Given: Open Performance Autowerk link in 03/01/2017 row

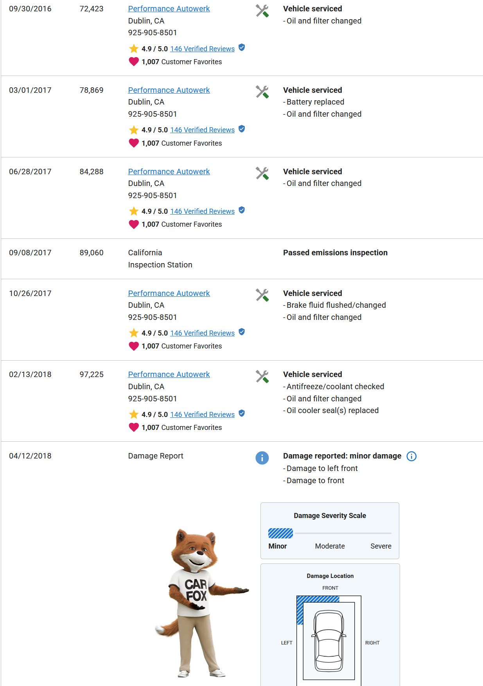Looking at the screenshot, I should (x=169, y=90).
